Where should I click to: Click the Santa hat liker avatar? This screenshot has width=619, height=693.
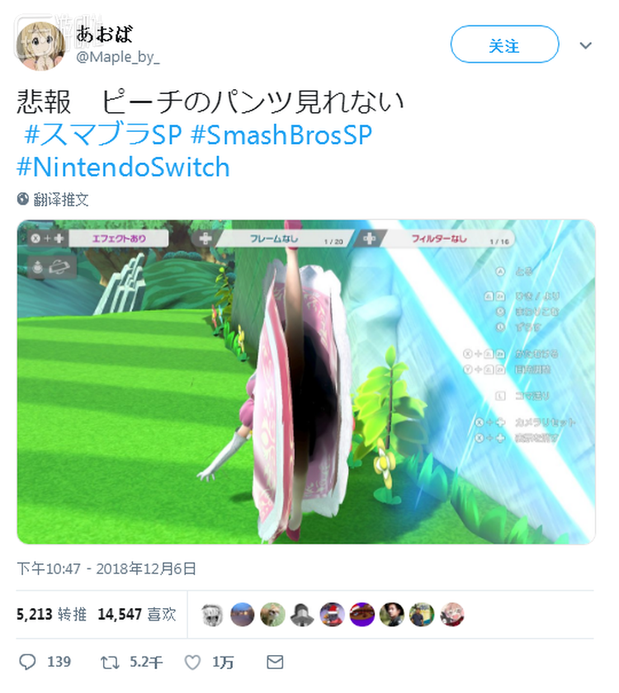coord(332,615)
